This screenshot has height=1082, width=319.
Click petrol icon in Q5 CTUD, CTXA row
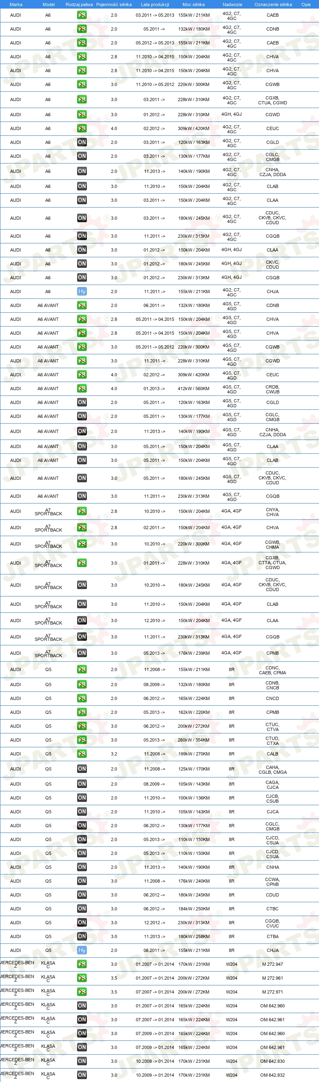pyautogui.click(x=82, y=740)
